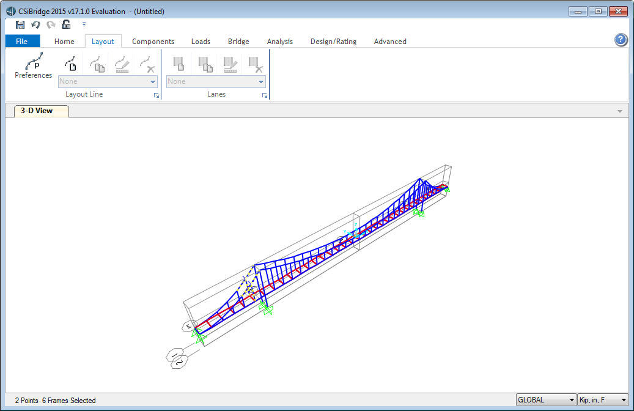Click the Modify layout line icon
634x411 pixels.
coord(122,64)
